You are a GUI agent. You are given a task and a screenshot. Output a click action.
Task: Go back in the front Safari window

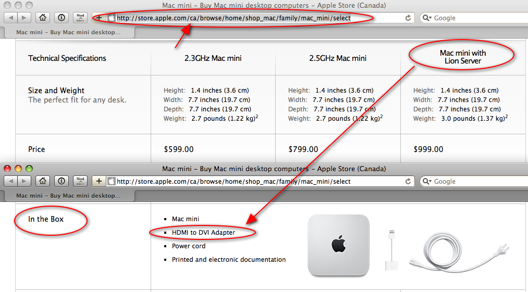tap(11, 181)
